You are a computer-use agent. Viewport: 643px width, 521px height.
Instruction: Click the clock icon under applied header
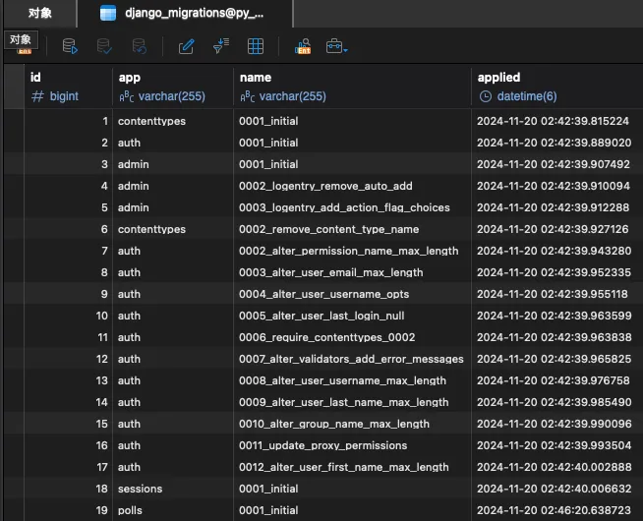point(485,96)
